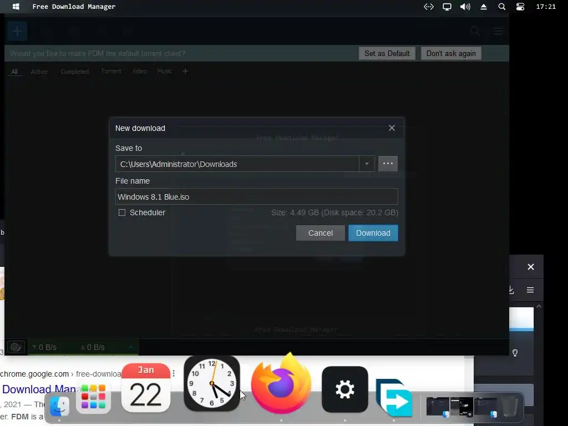
Task: Click lightbulb icon in right browser panel
Action: point(515,352)
